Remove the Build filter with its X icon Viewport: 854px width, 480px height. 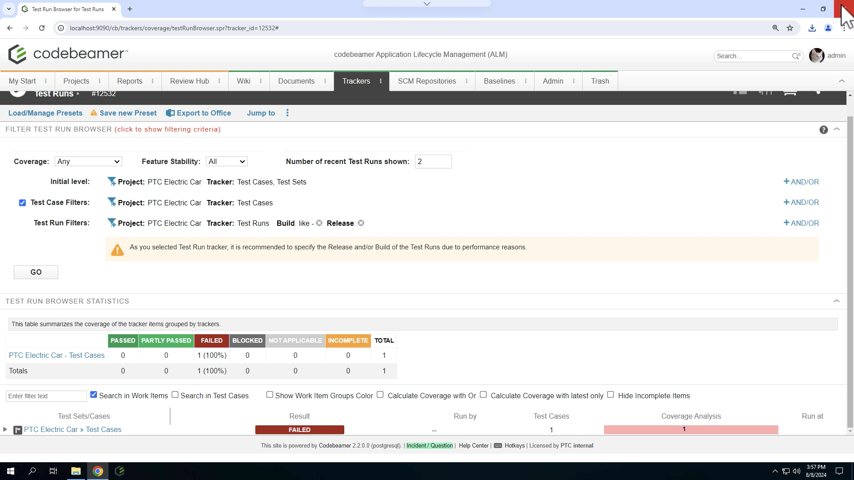tap(319, 223)
